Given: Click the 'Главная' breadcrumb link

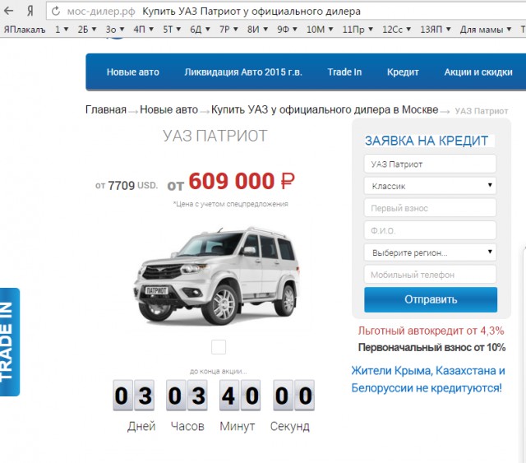Looking at the screenshot, I should tap(106, 109).
